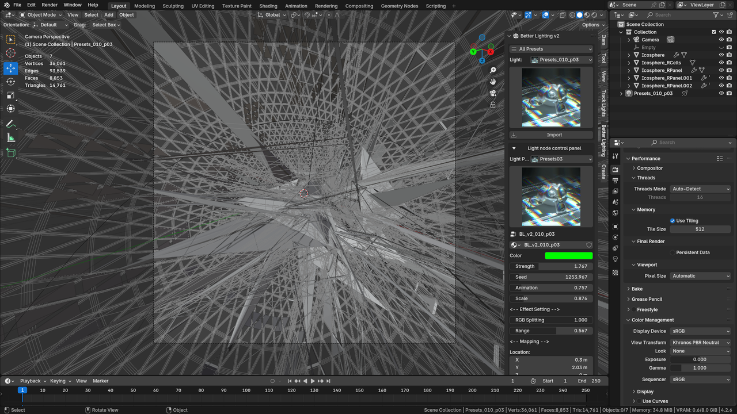
Task: Open the Drag Select Box dropdown
Action: [105, 25]
